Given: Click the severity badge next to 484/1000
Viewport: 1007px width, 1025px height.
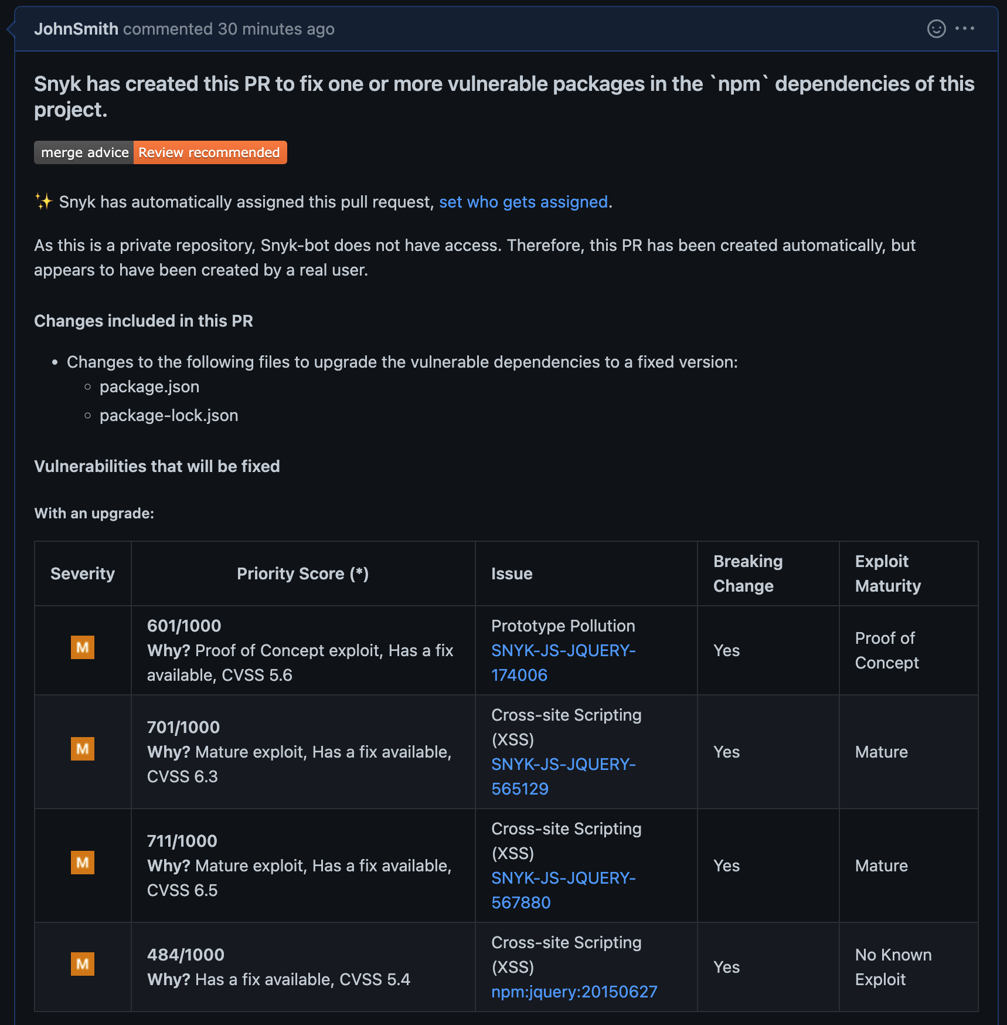Looking at the screenshot, I should 82,964.
